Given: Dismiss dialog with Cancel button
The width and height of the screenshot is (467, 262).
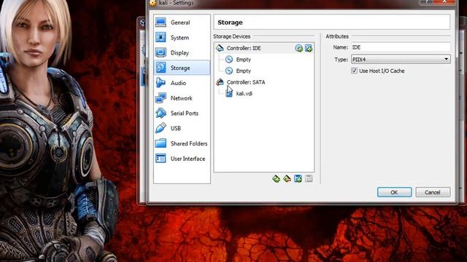Looking at the screenshot, I should click(x=433, y=192).
